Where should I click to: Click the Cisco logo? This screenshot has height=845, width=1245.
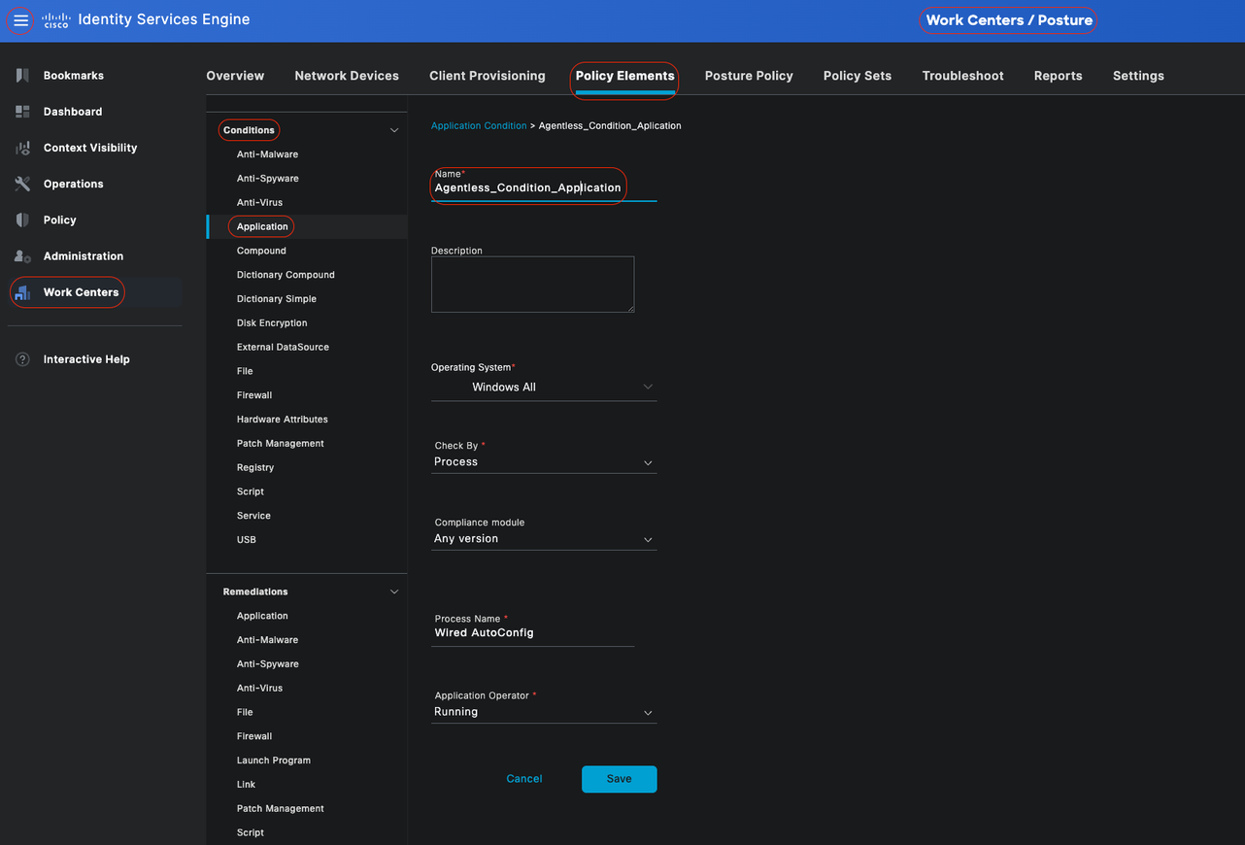56,20
